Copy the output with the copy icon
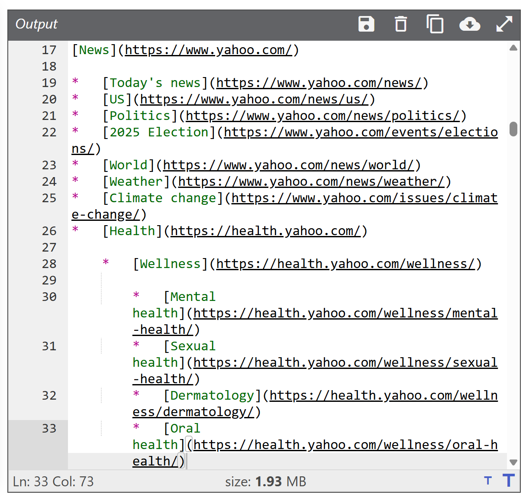The height and width of the screenshot is (501, 526). click(x=435, y=24)
